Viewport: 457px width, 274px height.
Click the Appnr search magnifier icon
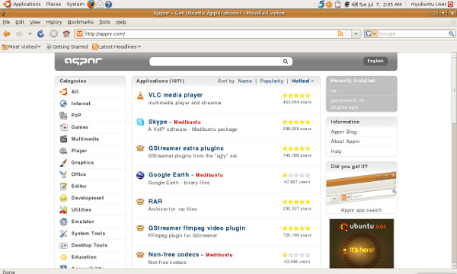[x=286, y=62]
